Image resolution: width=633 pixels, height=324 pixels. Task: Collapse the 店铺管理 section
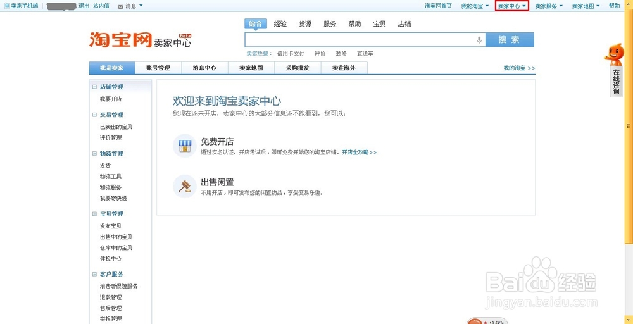[x=94, y=87]
